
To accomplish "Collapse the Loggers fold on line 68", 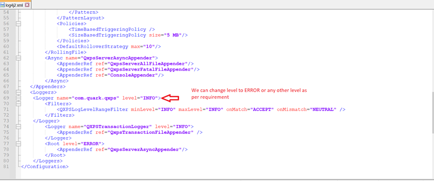I will coord(18,92).
